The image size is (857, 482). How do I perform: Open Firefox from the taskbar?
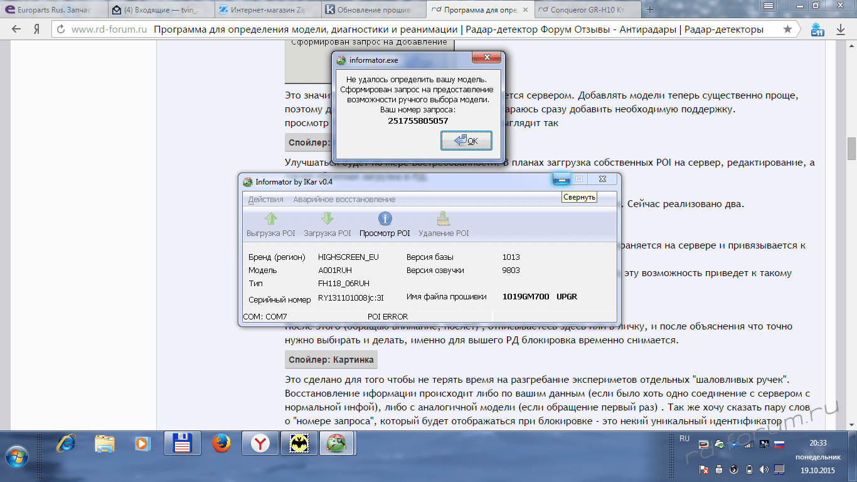coord(221,444)
